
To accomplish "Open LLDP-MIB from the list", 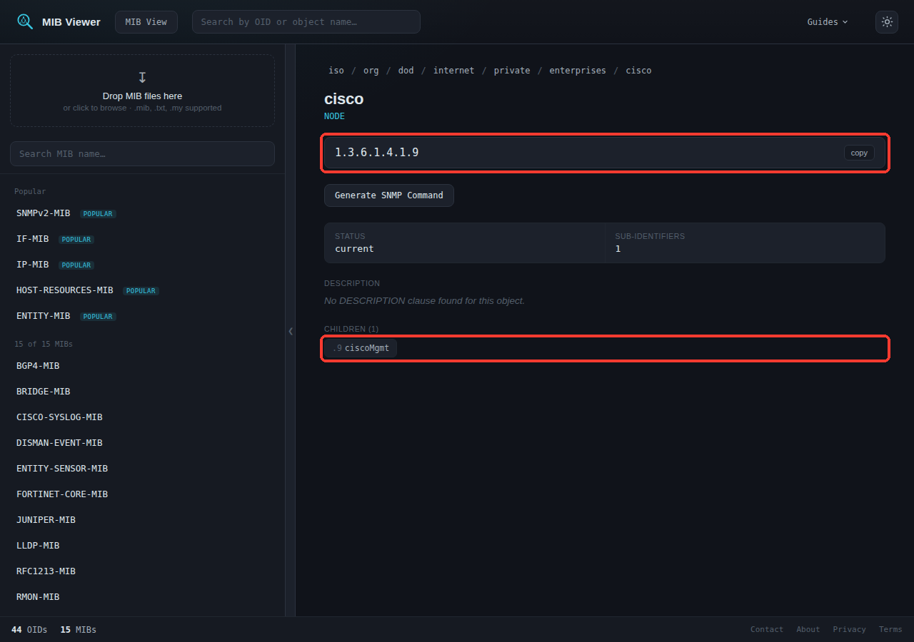I will point(38,546).
